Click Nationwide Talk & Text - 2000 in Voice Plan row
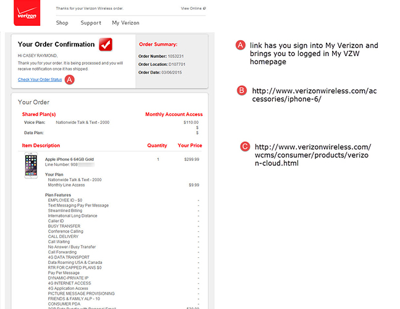400x309 pixels. tap(83, 122)
